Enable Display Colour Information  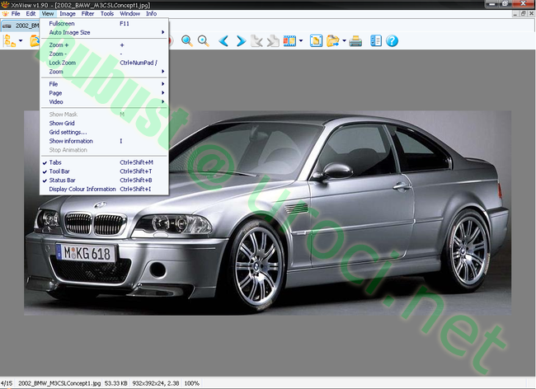104,190
